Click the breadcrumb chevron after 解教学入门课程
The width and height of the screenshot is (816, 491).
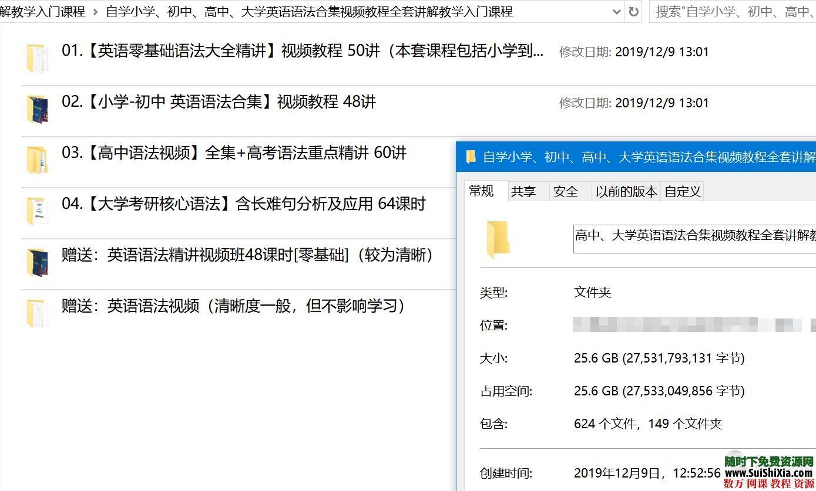(95, 11)
